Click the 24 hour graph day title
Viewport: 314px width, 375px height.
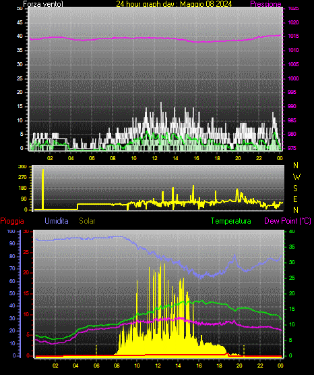174,4
